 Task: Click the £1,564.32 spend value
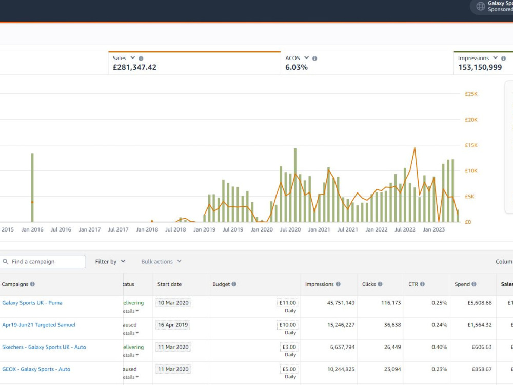[x=480, y=325]
